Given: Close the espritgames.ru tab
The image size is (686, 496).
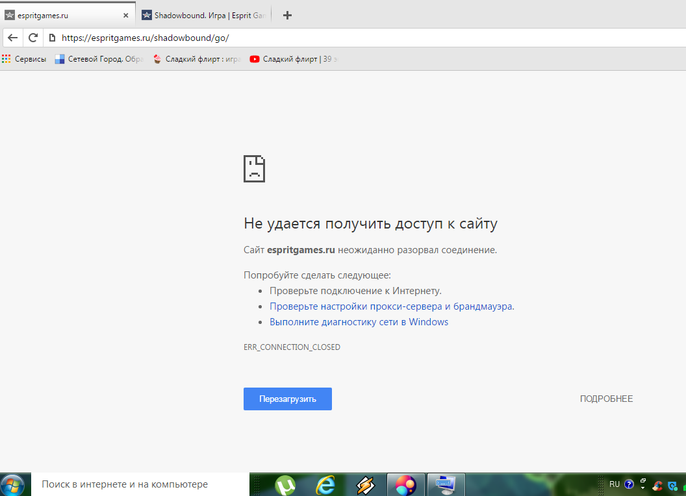Looking at the screenshot, I should [x=126, y=16].
